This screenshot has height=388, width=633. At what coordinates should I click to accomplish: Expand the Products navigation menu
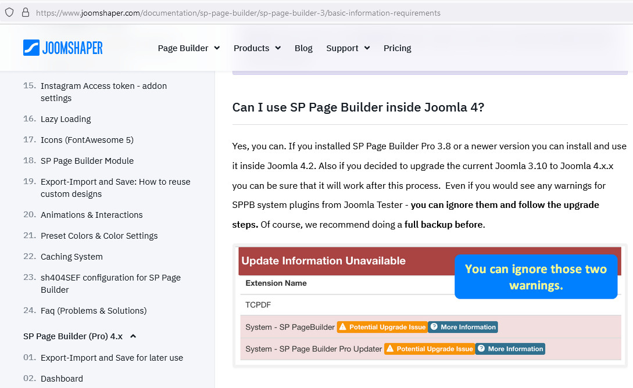[257, 48]
